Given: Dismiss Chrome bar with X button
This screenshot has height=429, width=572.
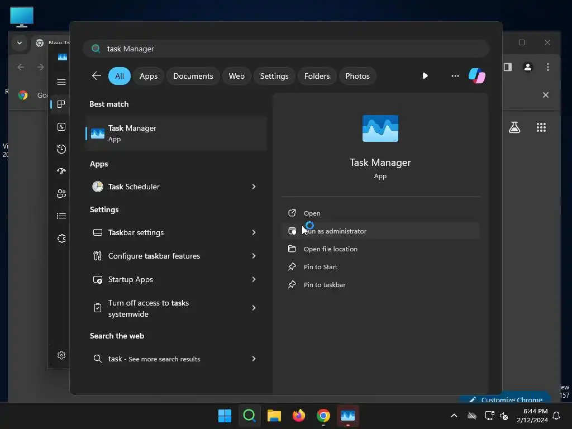Looking at the screenshot, I should (545, 95).
